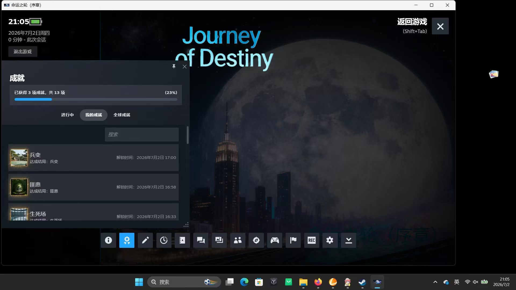
Task: Open the game overview info icon
Action: click(x=108, y=240)
